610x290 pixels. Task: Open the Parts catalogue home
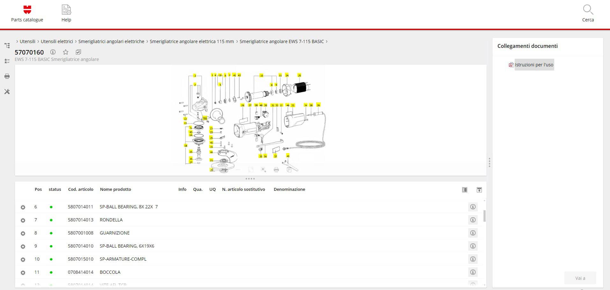[x=27, y=13]
